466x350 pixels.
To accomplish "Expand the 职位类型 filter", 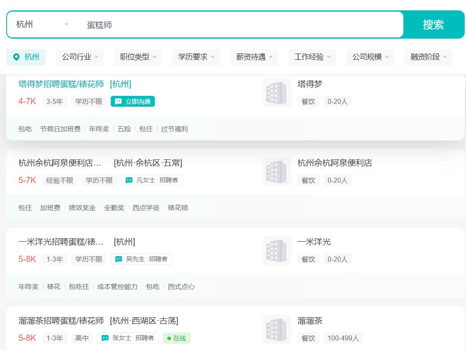I will pyautogui.click(x=138, y=57).
